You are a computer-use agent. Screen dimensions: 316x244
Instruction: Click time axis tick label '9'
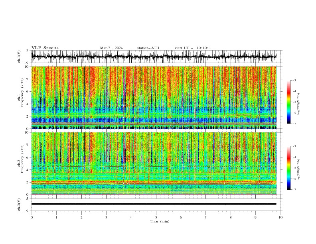point(255,217)
